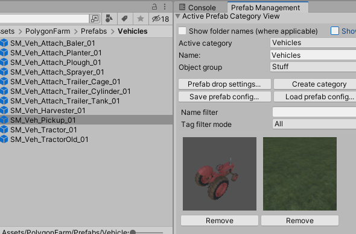The height and width of the screenshot is (234, 356).
Task: Select SM_Veh_Attach_Trailer_Cylinder_01 asset name
Action: (x=71, y=91)
